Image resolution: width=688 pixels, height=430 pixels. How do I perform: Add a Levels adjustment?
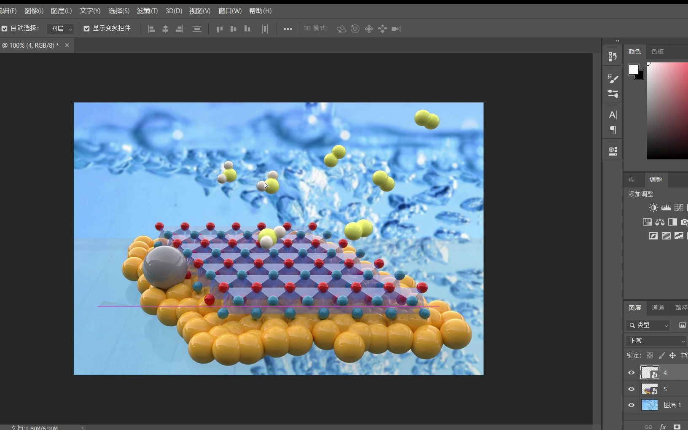pyautogui.click(x=666, y=207)
